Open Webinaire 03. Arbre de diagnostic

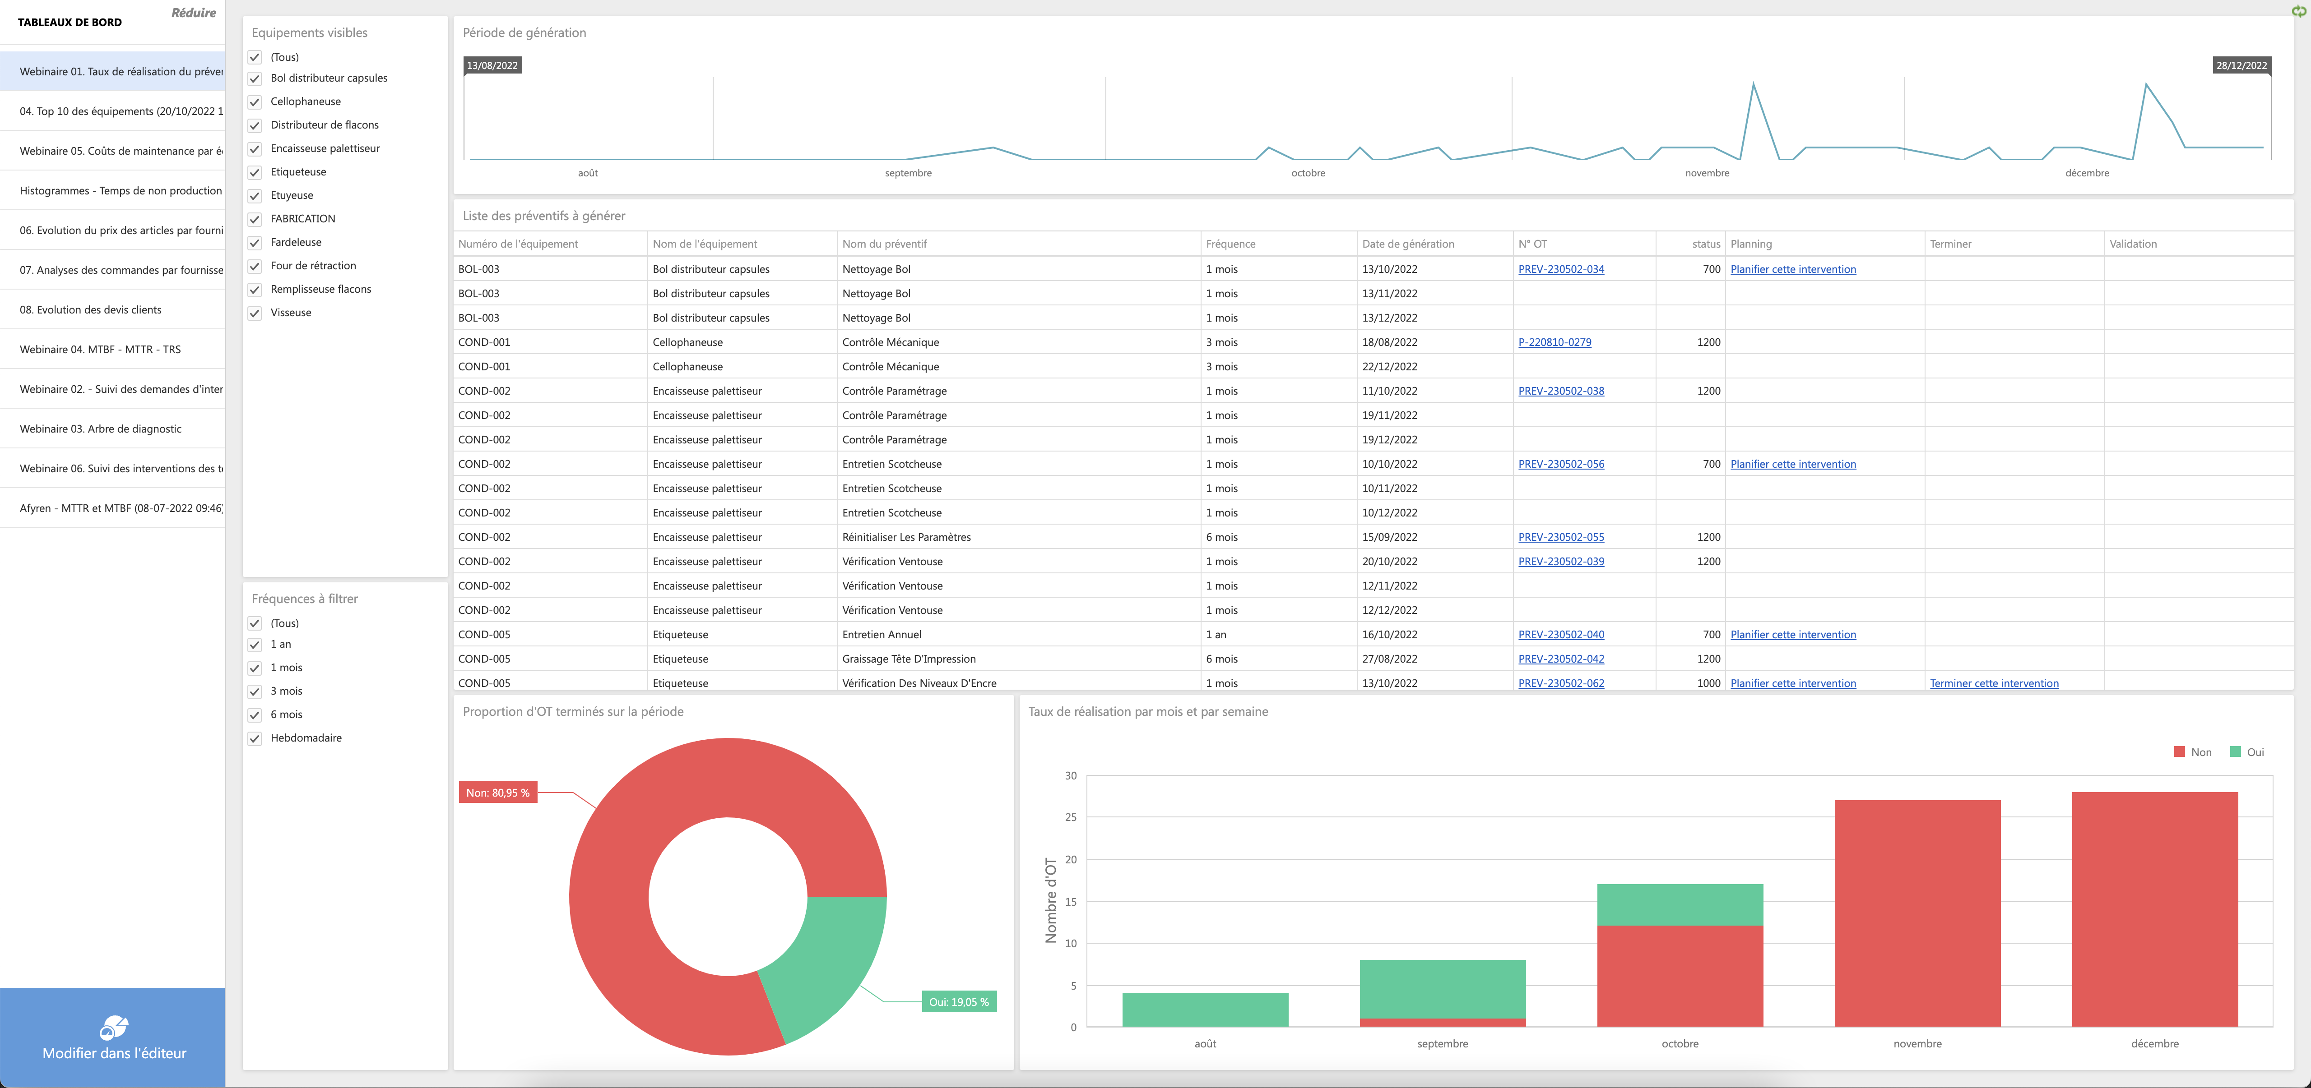pyautogui.click(x=112, y=429)
